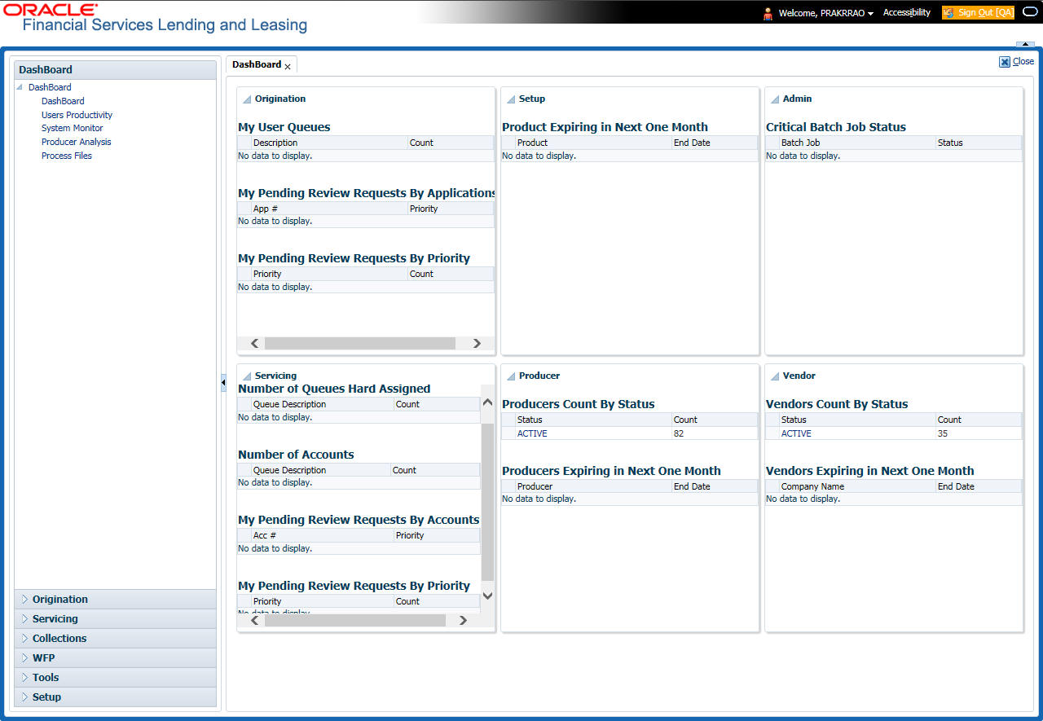This screenshot has height=721, width=1043.
Task: Click the Close link beside the tab bar
Action: (x=1017, y=61)
